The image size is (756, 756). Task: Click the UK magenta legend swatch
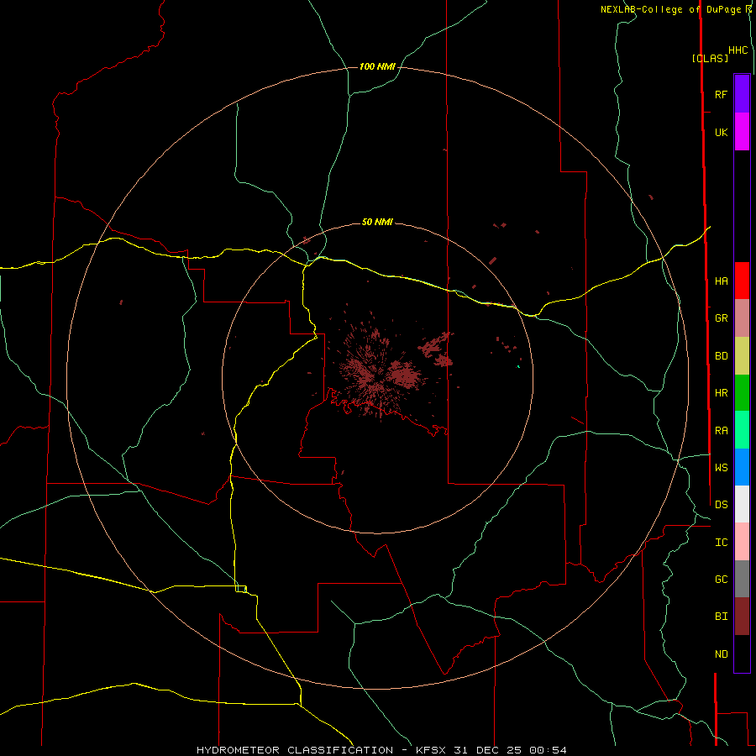[x=742, y=132]
